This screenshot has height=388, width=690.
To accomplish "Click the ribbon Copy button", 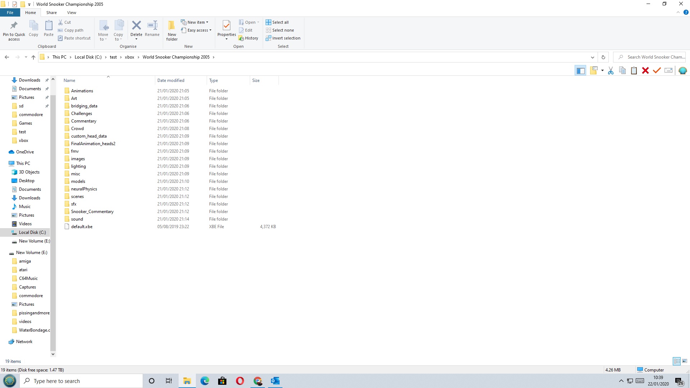I will 33,29.
